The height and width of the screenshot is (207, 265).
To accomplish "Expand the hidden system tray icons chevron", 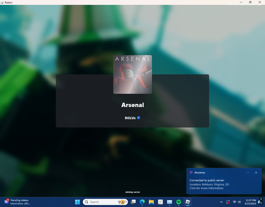I will (x=221, y=202).
